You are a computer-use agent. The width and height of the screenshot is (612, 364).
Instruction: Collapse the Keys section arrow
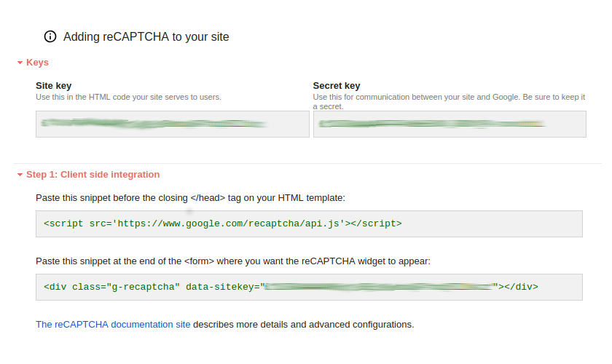(x=20, y=63)
